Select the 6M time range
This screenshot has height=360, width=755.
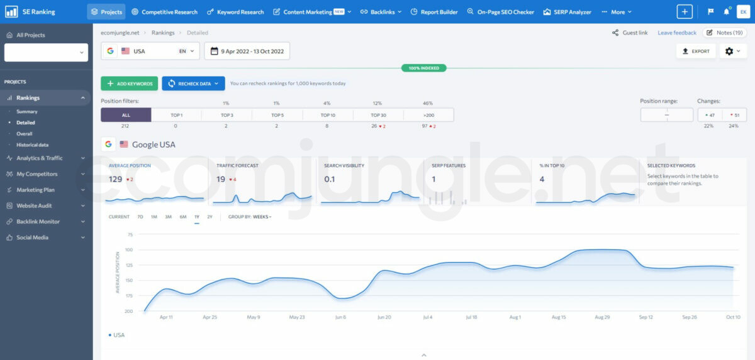tap(183, 217)
